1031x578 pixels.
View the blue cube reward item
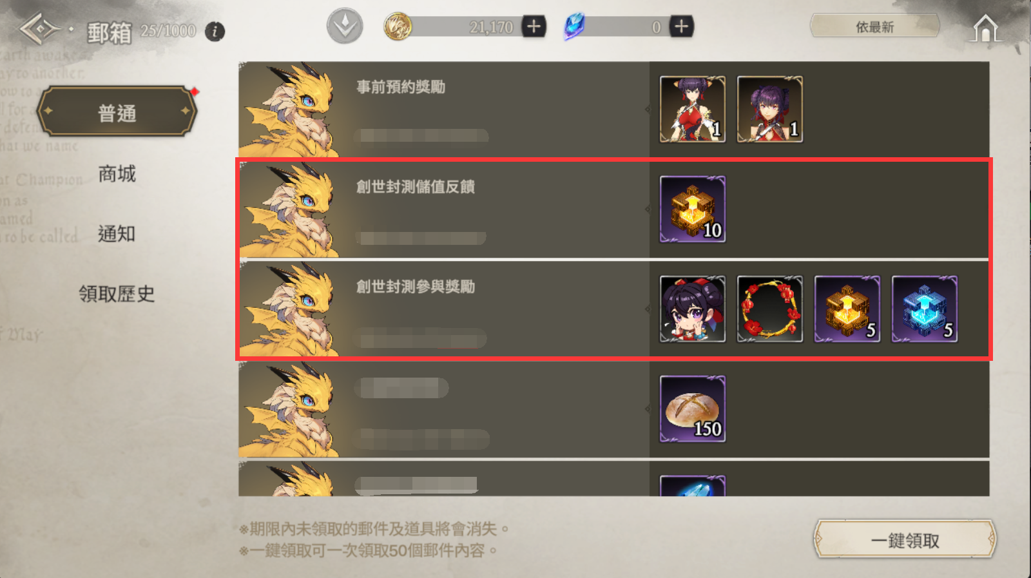tap(925, 309)
